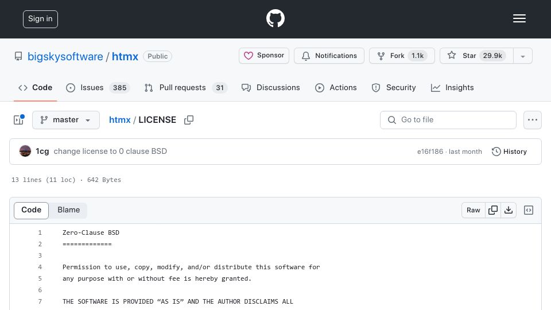Open the Issues tab

pos(98,87)
